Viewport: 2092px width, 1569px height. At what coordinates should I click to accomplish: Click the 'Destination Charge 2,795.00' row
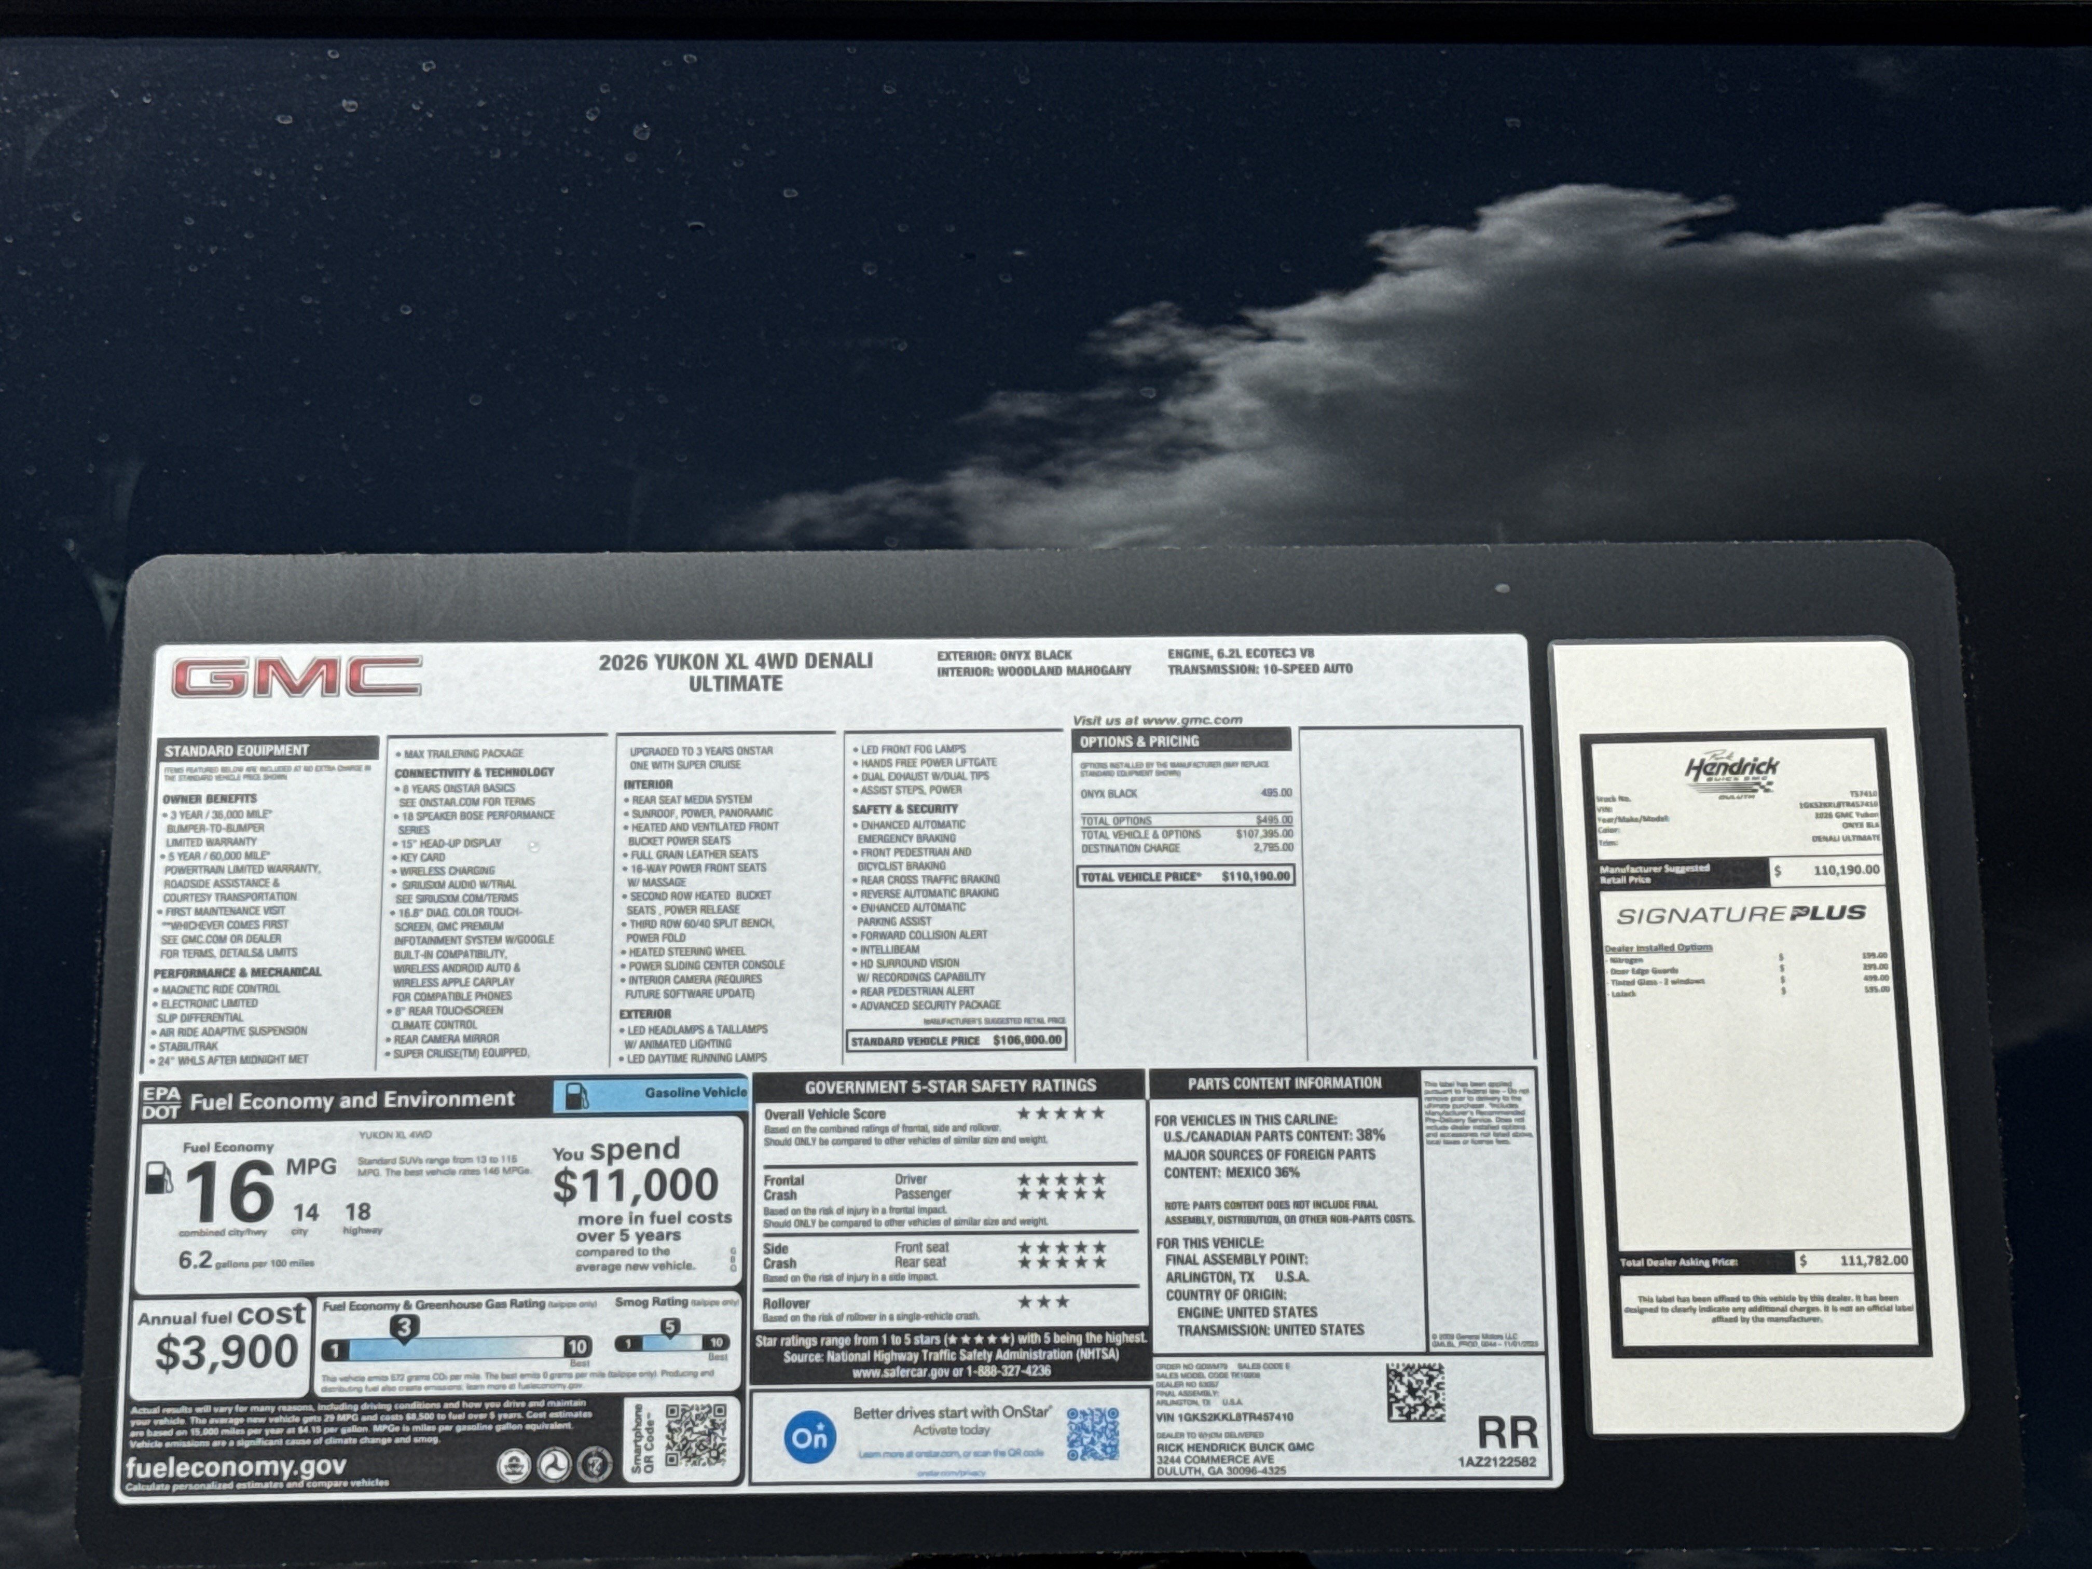click(1186, 848)
